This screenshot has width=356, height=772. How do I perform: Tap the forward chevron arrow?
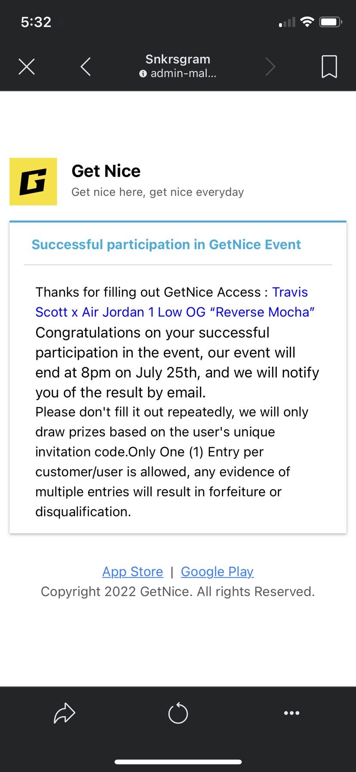tap(270, 67)
